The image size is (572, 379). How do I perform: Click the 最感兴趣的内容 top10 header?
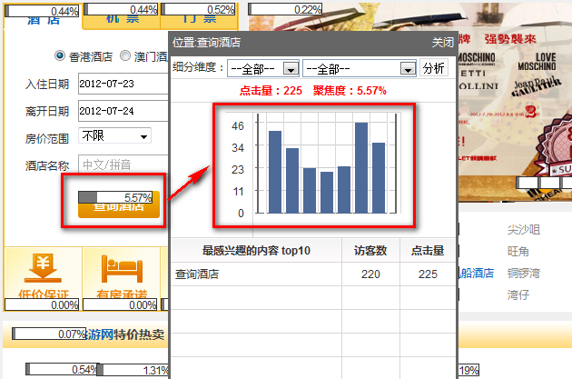tap(256, 251)
